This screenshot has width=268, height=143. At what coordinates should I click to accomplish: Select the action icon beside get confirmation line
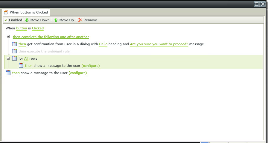[15, 44]
